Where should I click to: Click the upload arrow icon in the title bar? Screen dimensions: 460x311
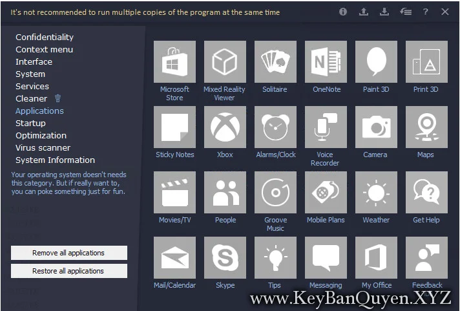[364, 12]
